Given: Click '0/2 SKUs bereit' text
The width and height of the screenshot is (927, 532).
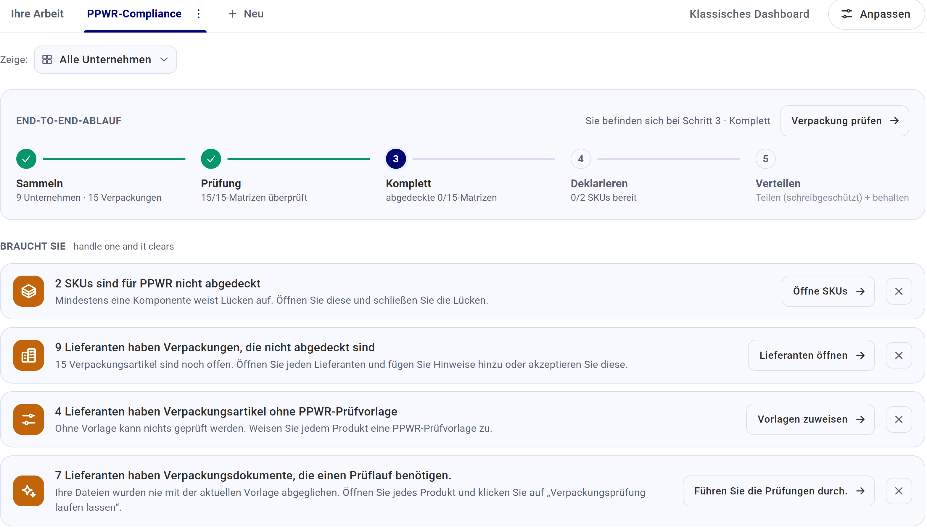Looking at the screenshot, I should pyautogui.click(x=604, y=198).
